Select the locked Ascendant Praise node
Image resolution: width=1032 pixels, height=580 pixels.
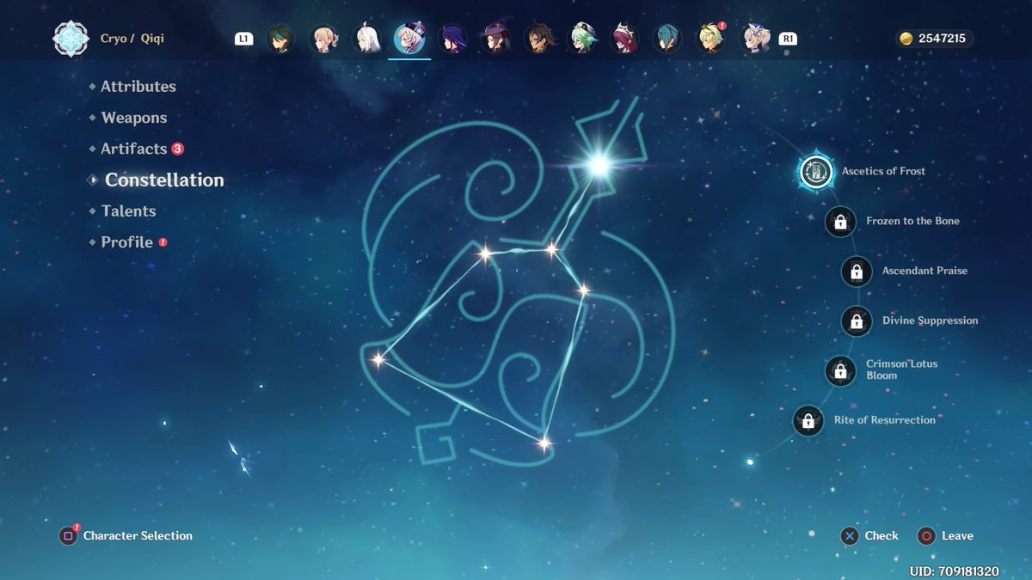pyautogui.click(x=856, y=272)
